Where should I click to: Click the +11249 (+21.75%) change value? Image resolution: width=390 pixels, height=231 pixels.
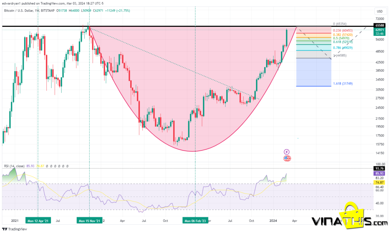coord(118,11)
